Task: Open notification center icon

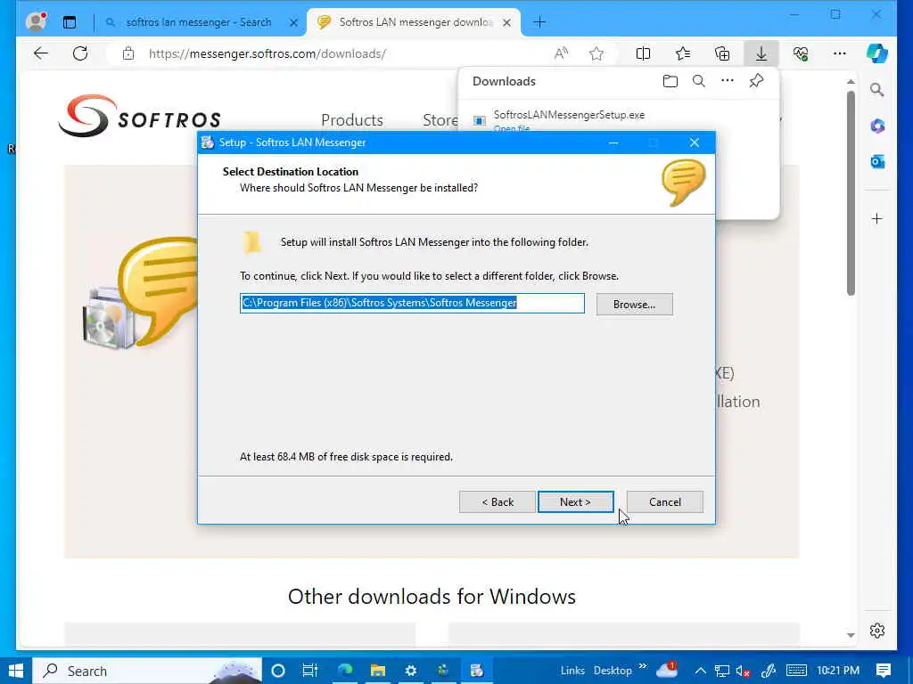Action: [x=884, y=671]
